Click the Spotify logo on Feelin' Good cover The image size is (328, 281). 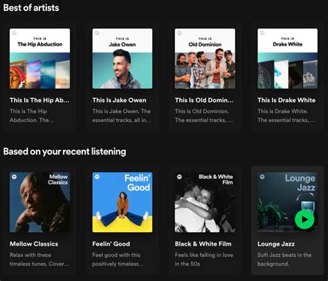click(x=97, y=177)
